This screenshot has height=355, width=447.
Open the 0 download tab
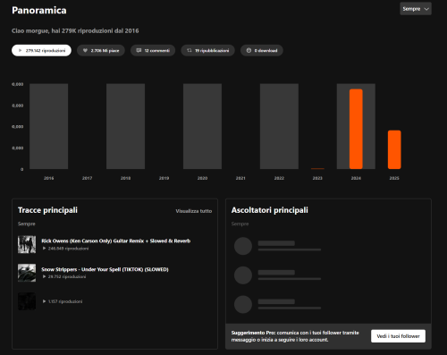pos(262,50)
